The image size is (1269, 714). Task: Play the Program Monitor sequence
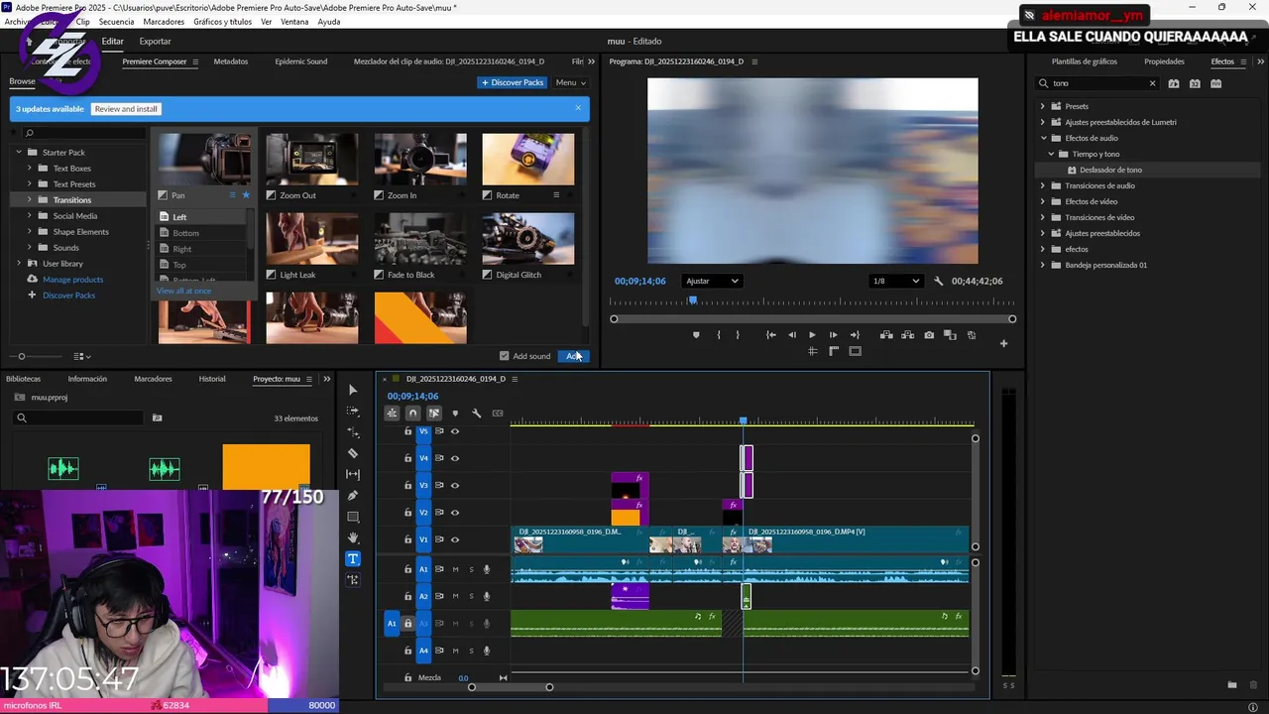tap(812, 335)
